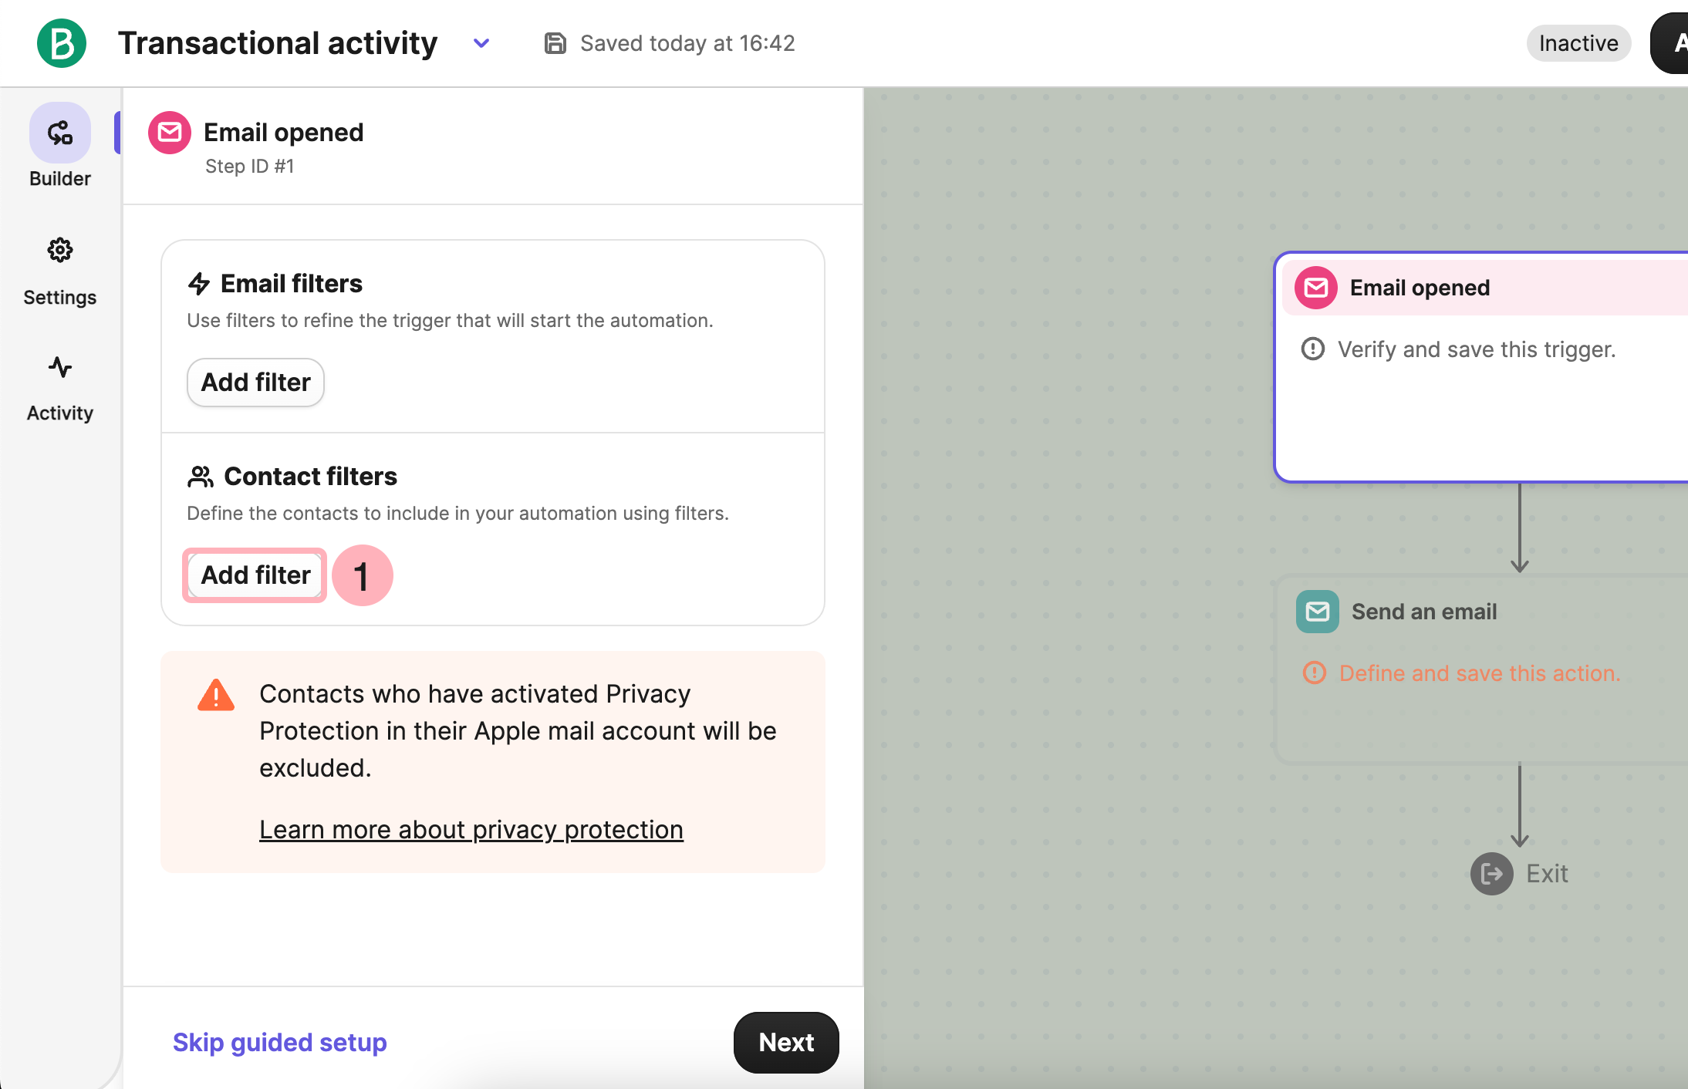Click the Exit node icon

point(1491,874)
